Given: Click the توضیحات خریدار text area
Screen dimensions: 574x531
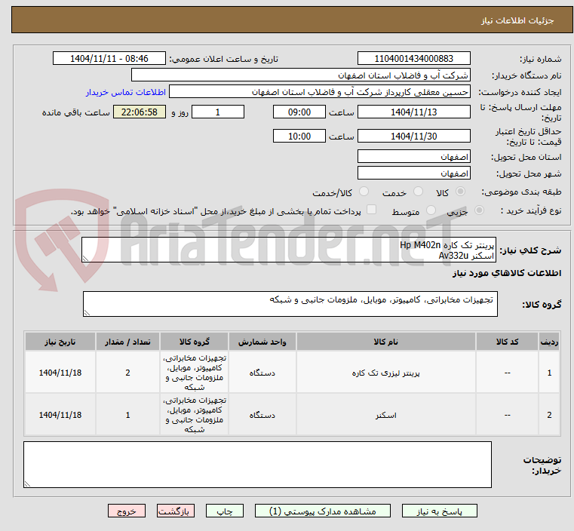Looking at the screenshot, I should click(x=257, y=465).
